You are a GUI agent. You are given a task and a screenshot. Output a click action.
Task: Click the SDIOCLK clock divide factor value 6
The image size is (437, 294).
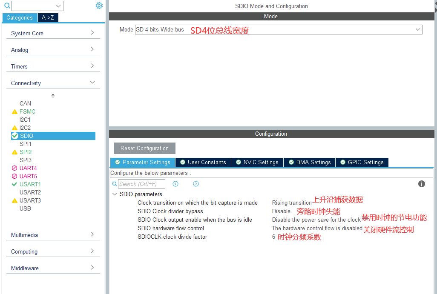tap(273, 237)
